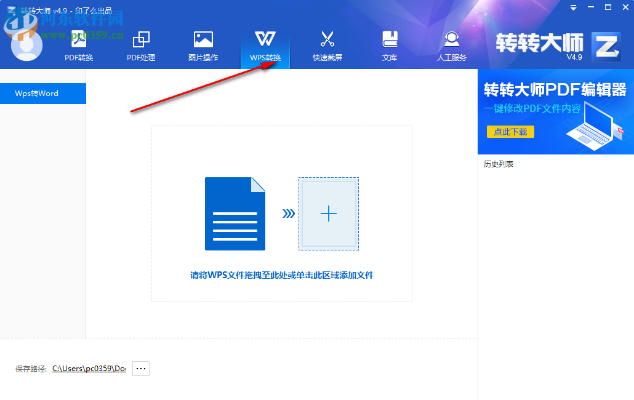The height and width of the screenshot is (400, 634).
Task: Minimize the 转转大师 window
Action: 590,7
